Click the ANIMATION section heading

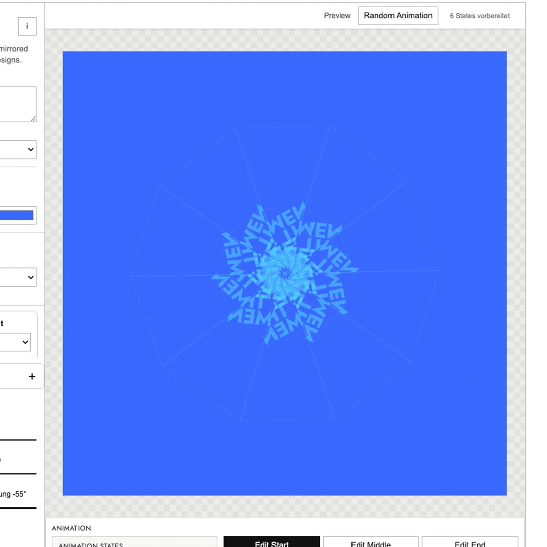click(71, 528)
